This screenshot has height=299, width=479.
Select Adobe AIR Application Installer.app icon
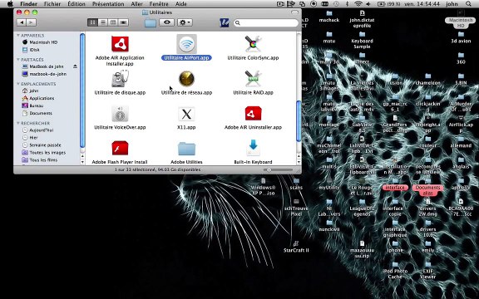click(x=120, y=44)
